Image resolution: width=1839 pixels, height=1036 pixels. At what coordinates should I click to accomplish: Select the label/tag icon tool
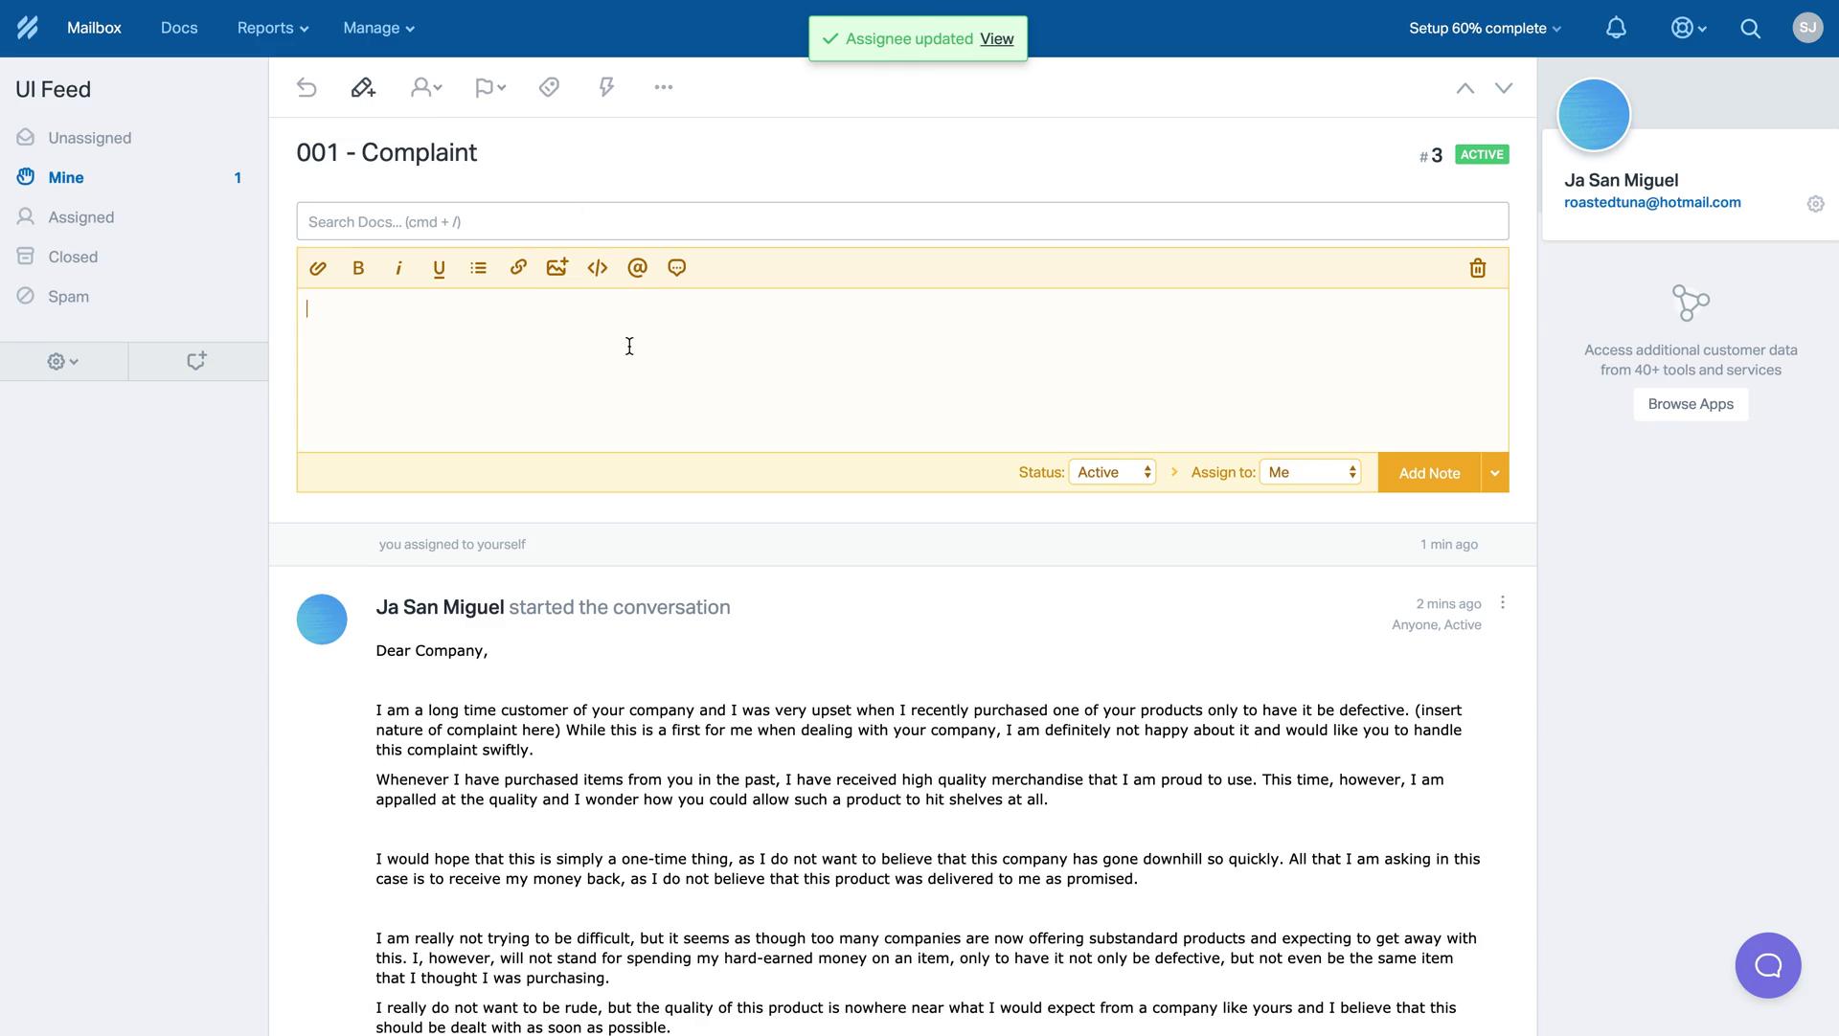548,88
